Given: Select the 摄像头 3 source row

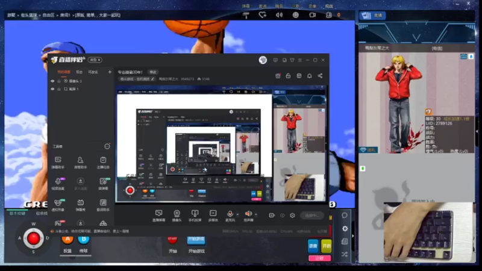Looking at the screenshot, I should pos(81,81).
